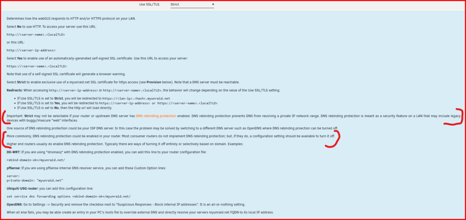Select the text 'http://<server-ip-address>'
The height and width of the screenshot is (220, 466).
(x=31, y=50)
